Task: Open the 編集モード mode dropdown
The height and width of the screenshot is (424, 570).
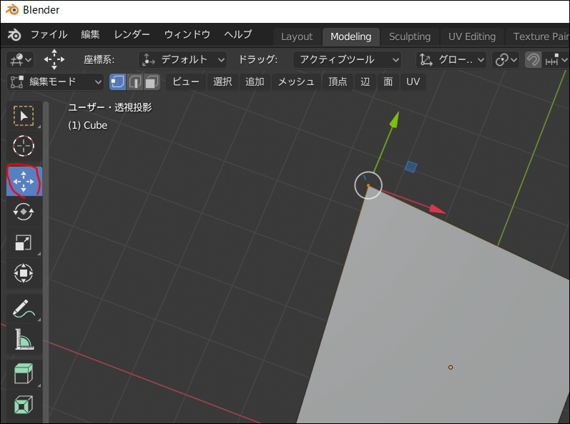Action: point(56,82)
